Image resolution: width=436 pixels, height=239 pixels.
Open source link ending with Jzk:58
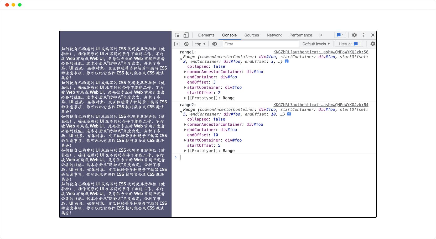click(321, 52)
